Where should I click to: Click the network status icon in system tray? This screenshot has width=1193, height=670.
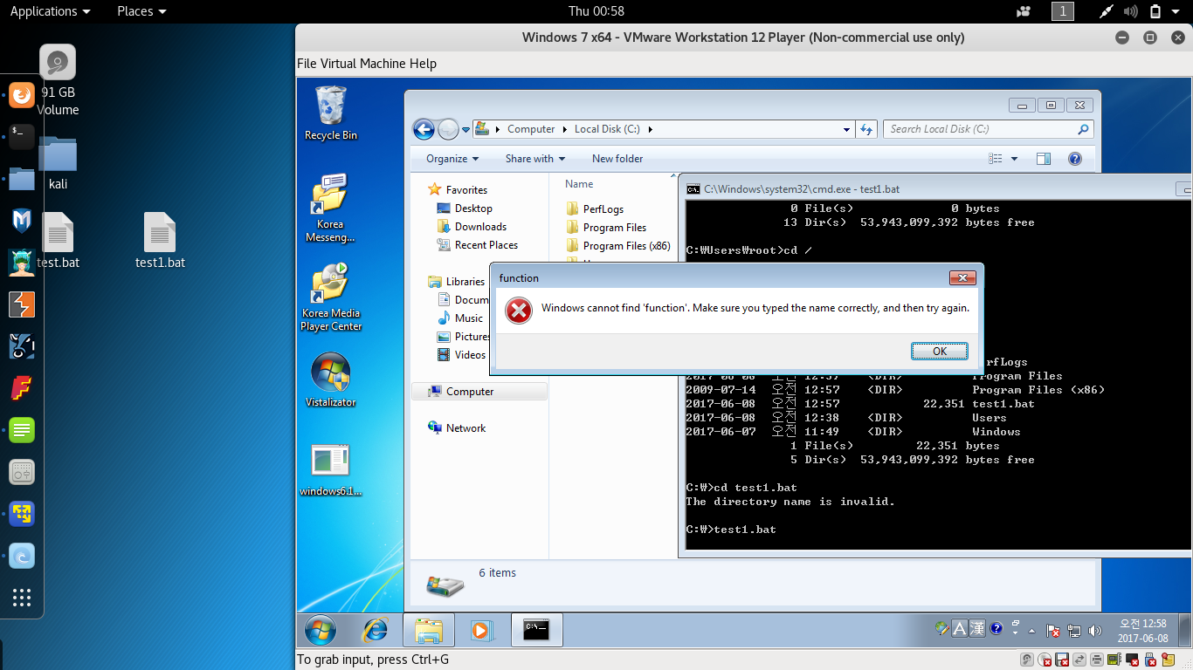pos(1072,629)
